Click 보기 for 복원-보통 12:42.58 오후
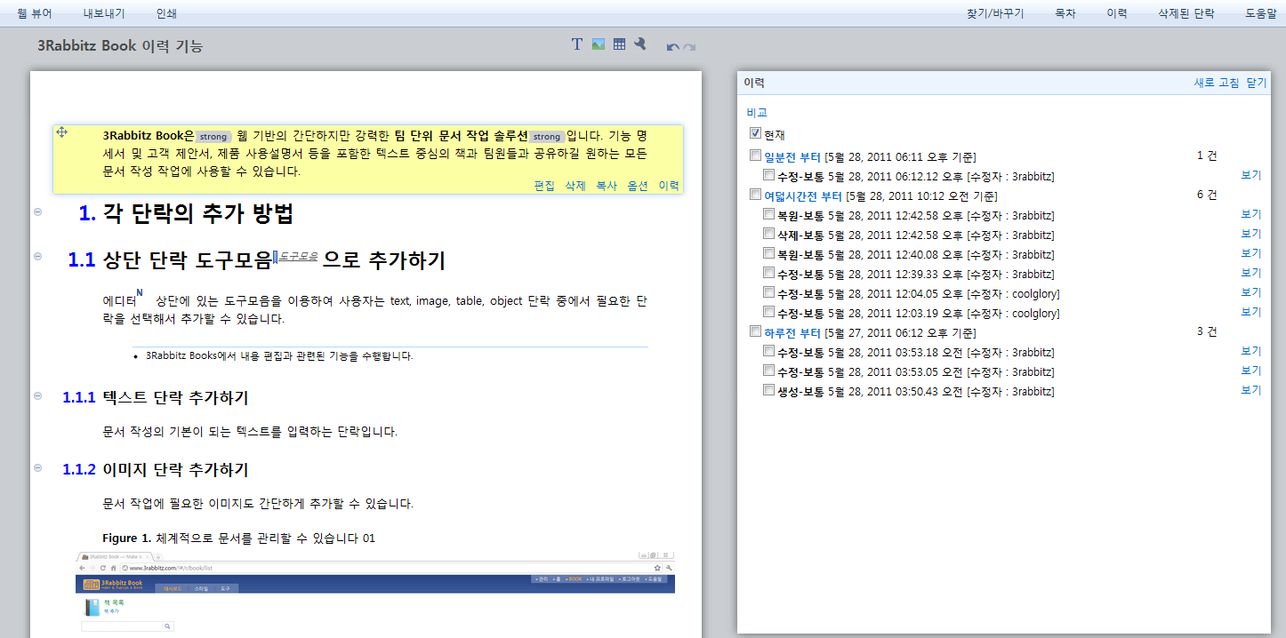Image resolution: width=1286 pixels, height=638 pixels. [1251, 214]
